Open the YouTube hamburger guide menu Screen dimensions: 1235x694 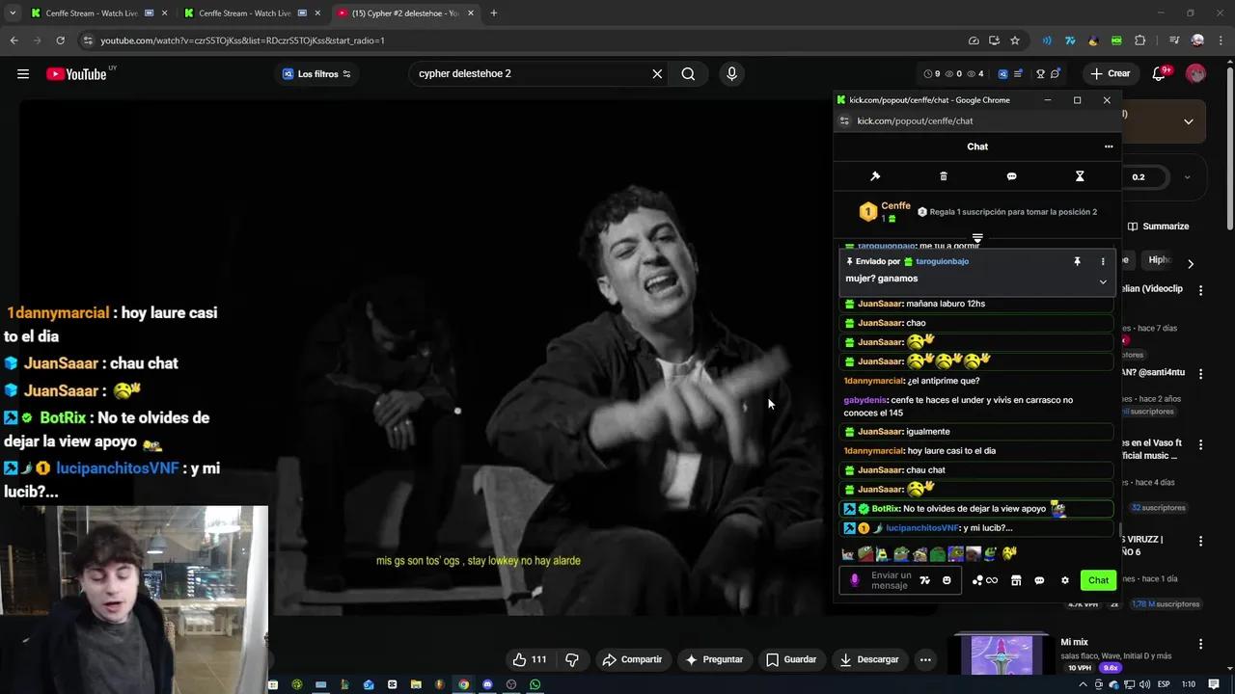pos(23,74)
